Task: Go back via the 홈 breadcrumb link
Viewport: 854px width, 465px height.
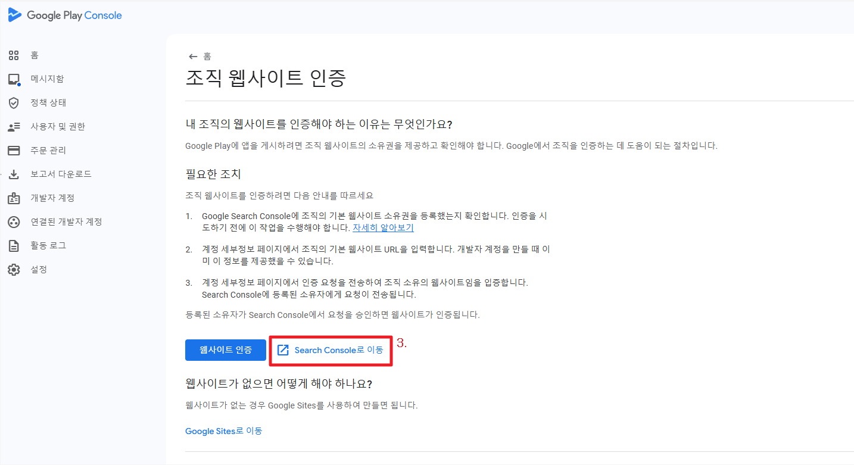Action: (207, 57)
